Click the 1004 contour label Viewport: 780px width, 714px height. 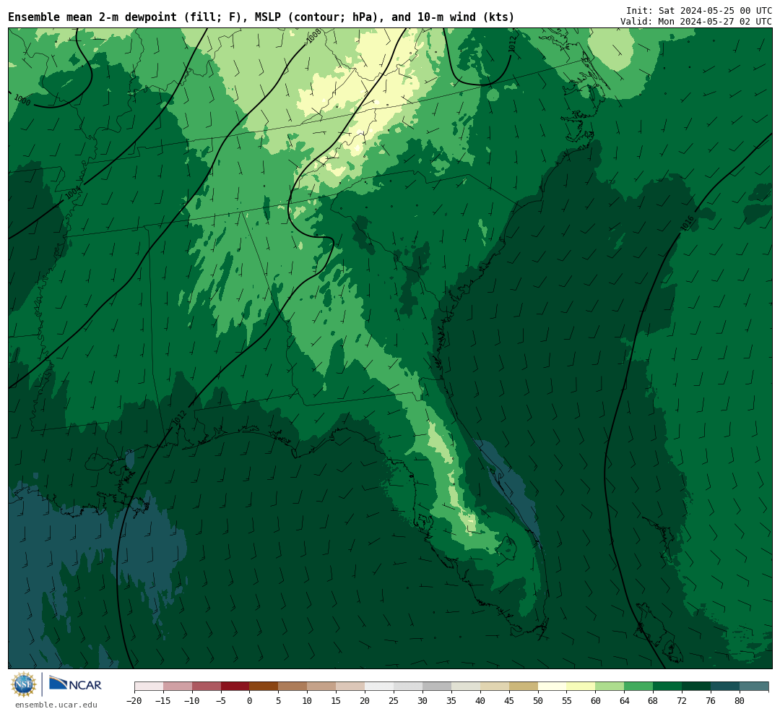coord(73,193)
